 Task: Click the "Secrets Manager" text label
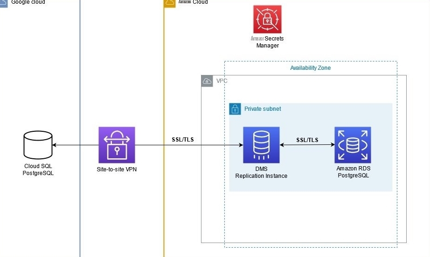(268, 42)
